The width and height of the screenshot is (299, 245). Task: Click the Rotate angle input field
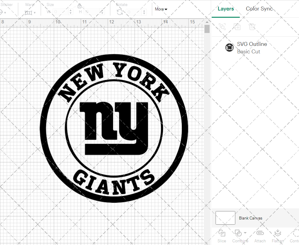pyautogui.click(x=134, y=12)
